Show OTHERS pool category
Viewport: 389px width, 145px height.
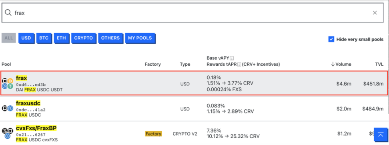(110, 38)
